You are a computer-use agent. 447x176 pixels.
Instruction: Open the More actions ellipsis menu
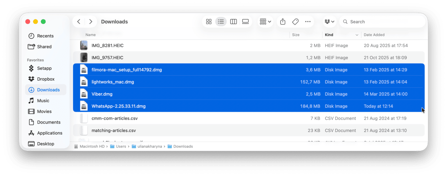click(x=308, y=22)
